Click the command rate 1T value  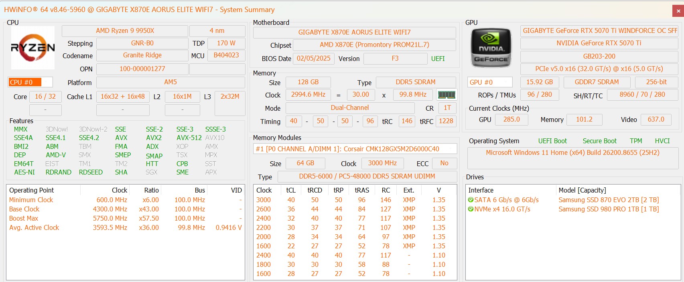tap(447, 108)
